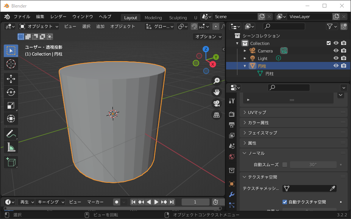Hide the 円柱 object with its eye toggle
Viewport: 351px width, 219px height.
tap(335, 65)
